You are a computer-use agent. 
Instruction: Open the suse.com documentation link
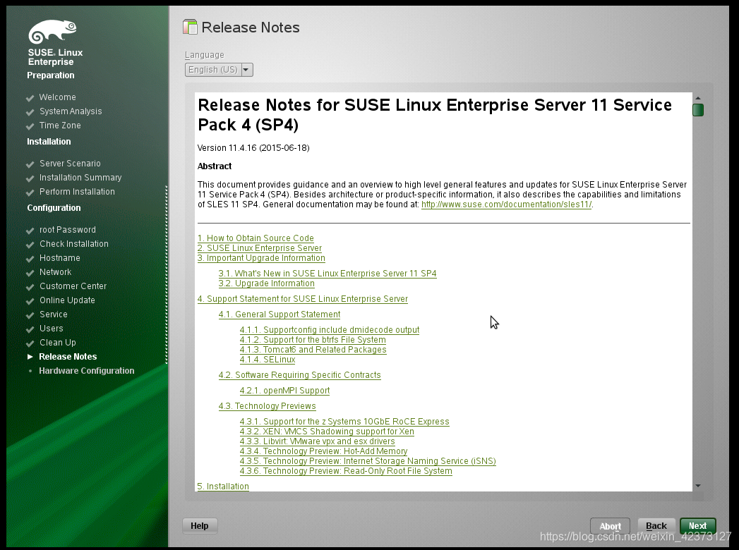506,204
